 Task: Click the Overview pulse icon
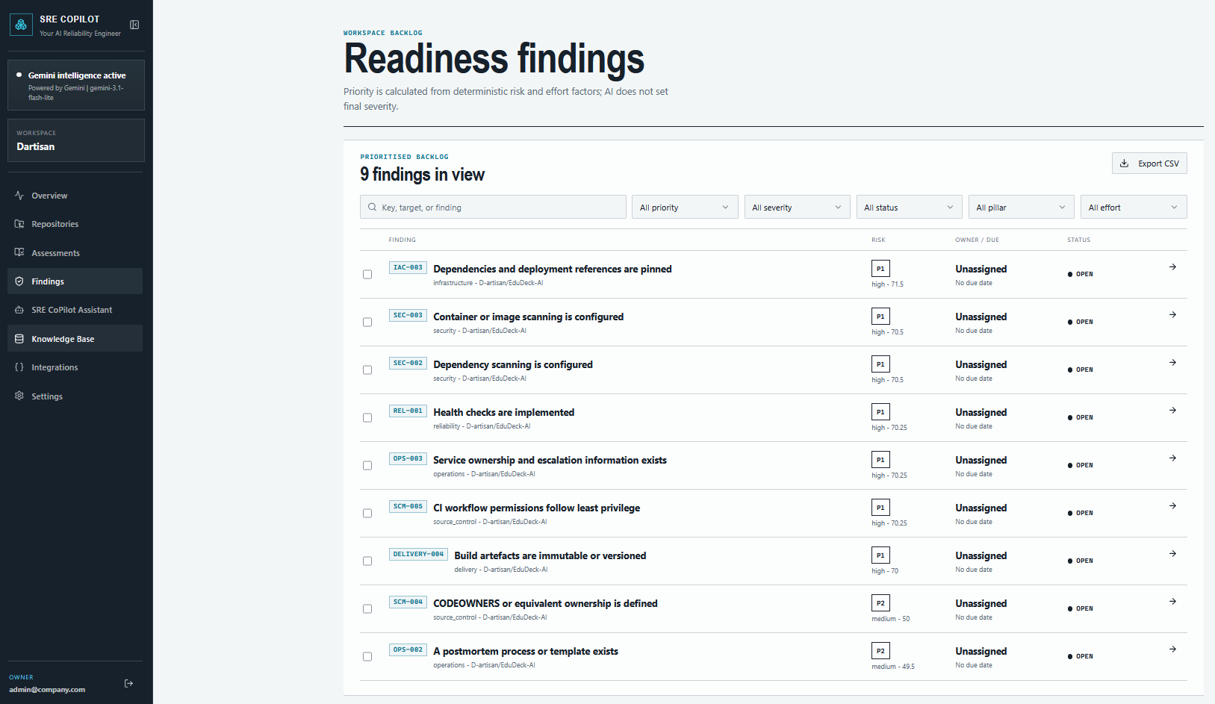point(19,196)
